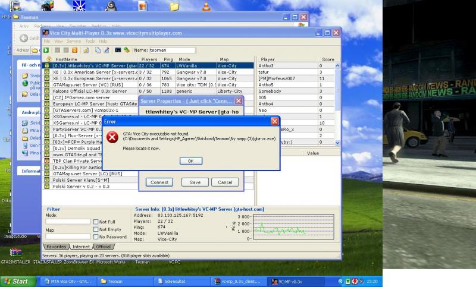This screenshot has width=476, height=287.
Task: Select the [CZ] IPGamez.com server row
Action: (x=90, y=97)
